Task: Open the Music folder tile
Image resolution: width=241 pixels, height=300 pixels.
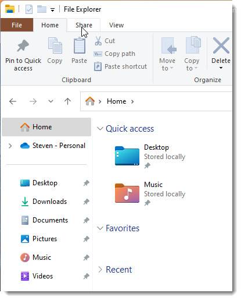Action: [150, 193]
